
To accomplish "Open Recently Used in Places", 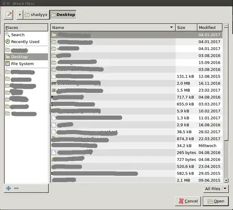I will 26,42.
